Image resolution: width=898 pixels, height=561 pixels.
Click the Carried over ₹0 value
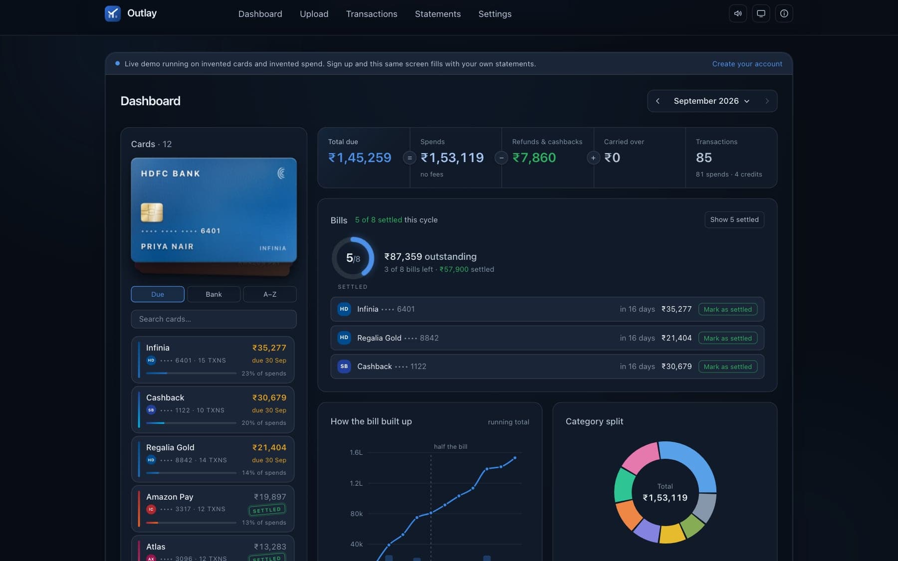(x=612, y=158)
